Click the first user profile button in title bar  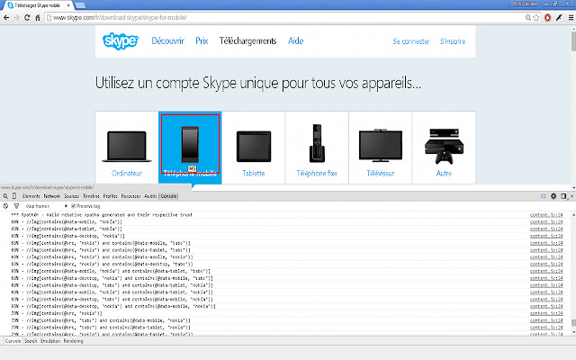tap(525, 4)
